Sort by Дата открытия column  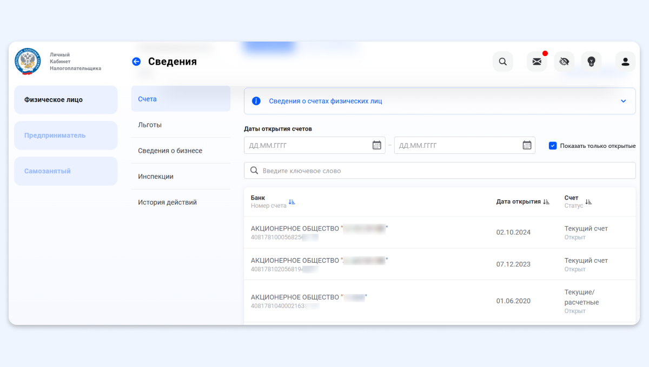[546, 202]
